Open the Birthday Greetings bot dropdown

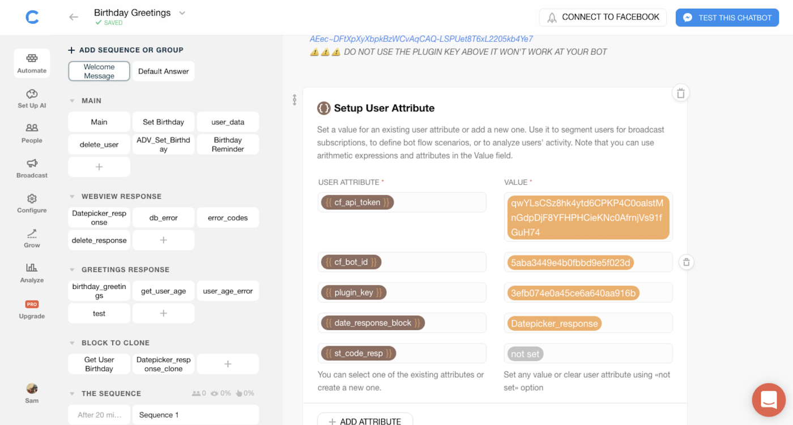pyautogui.click(x=182, y=13)
